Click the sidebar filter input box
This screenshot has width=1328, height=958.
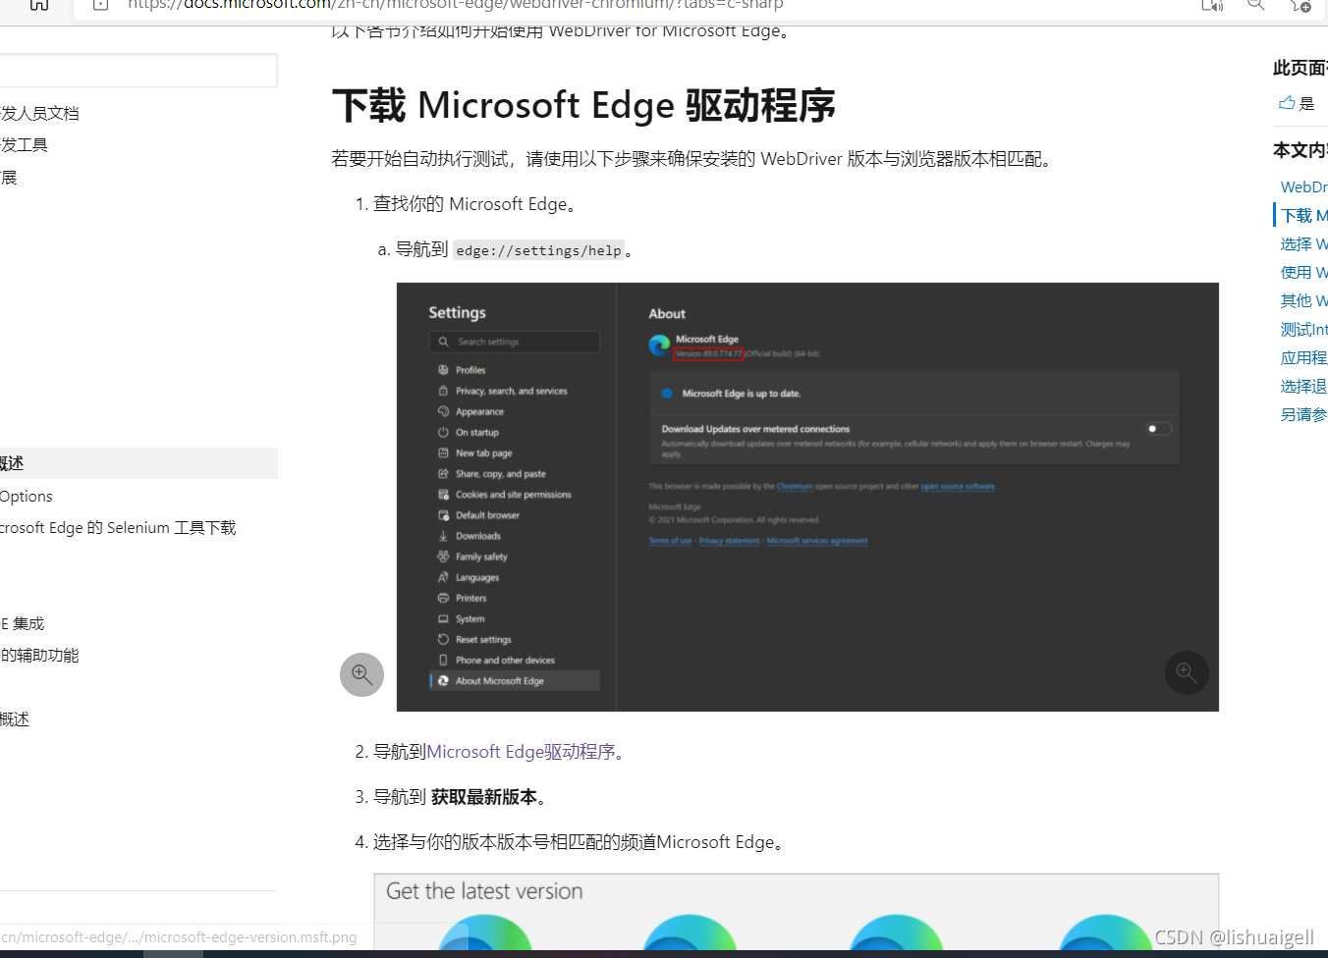pyautogui.click(x=138, y=71)
